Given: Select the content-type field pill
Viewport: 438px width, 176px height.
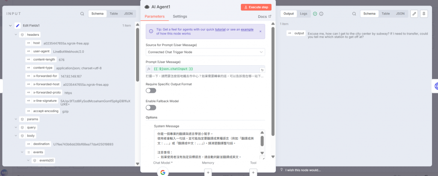Looking at the screenshot, I should click(x=40, y=68).
